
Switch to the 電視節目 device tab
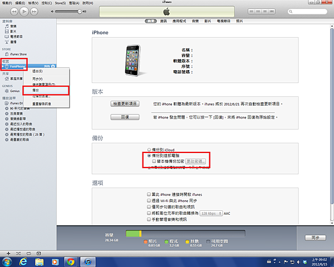[x=223, y=21]
